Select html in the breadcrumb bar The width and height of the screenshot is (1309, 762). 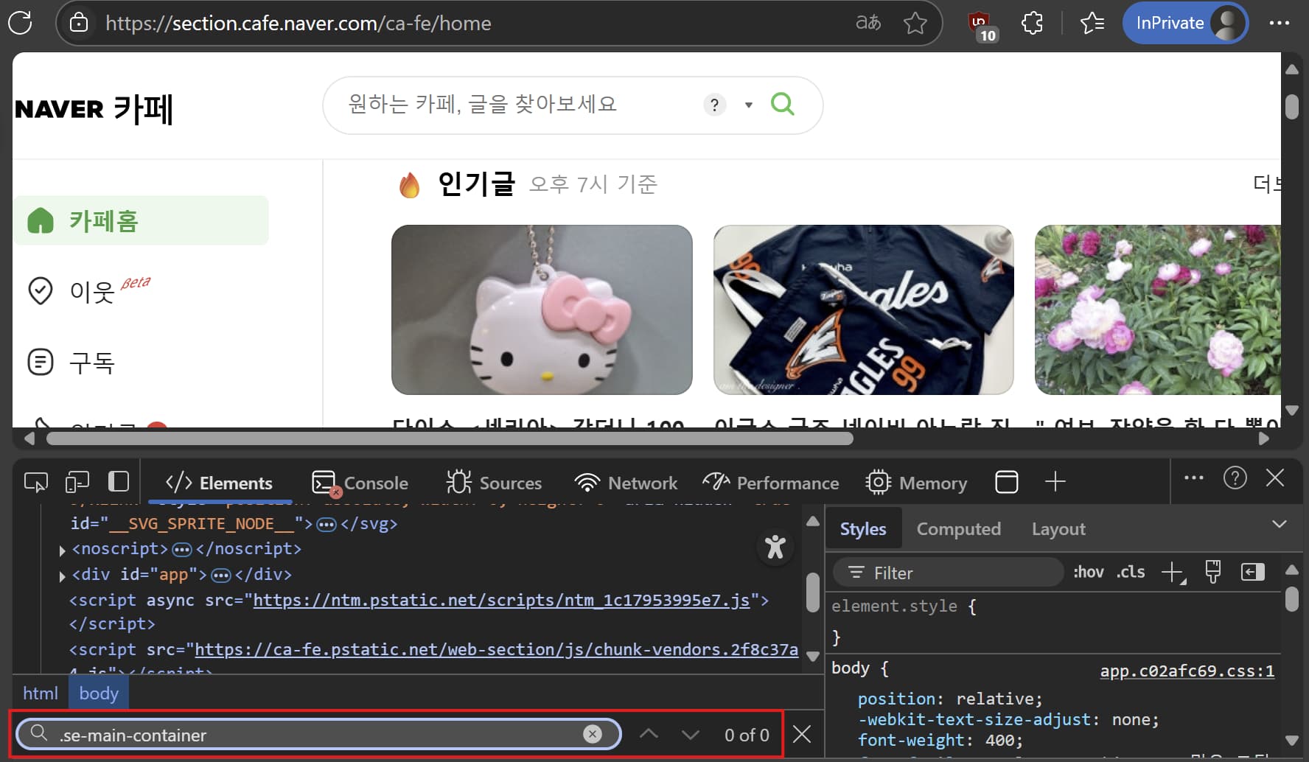click(x=40, y=693)
